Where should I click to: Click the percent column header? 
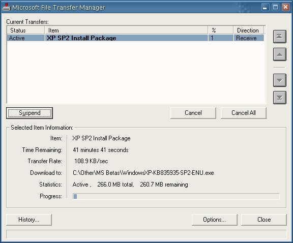tap(221, 31)
